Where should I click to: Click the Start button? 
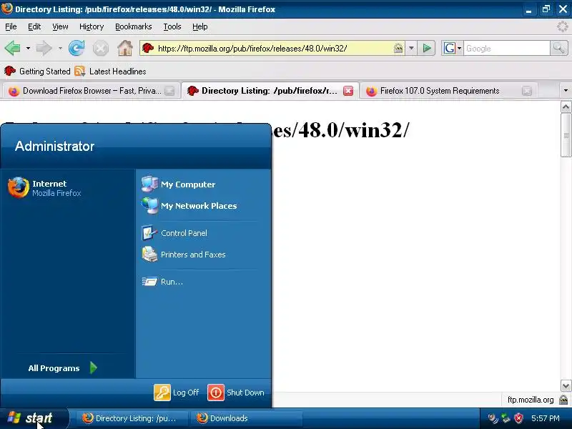tap(34, 418)
